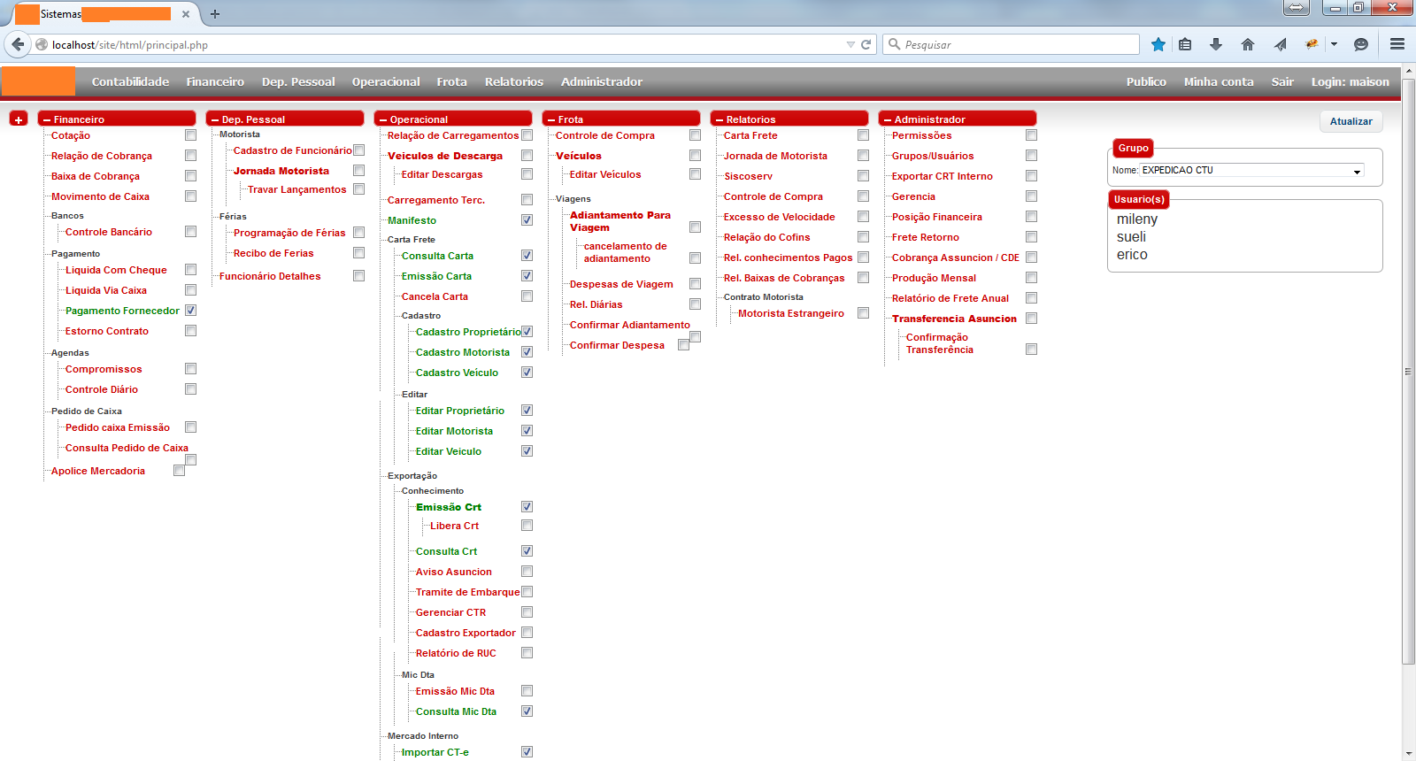Enable the Cancela Carta checkbox
1416x761 pixels.
527,296
